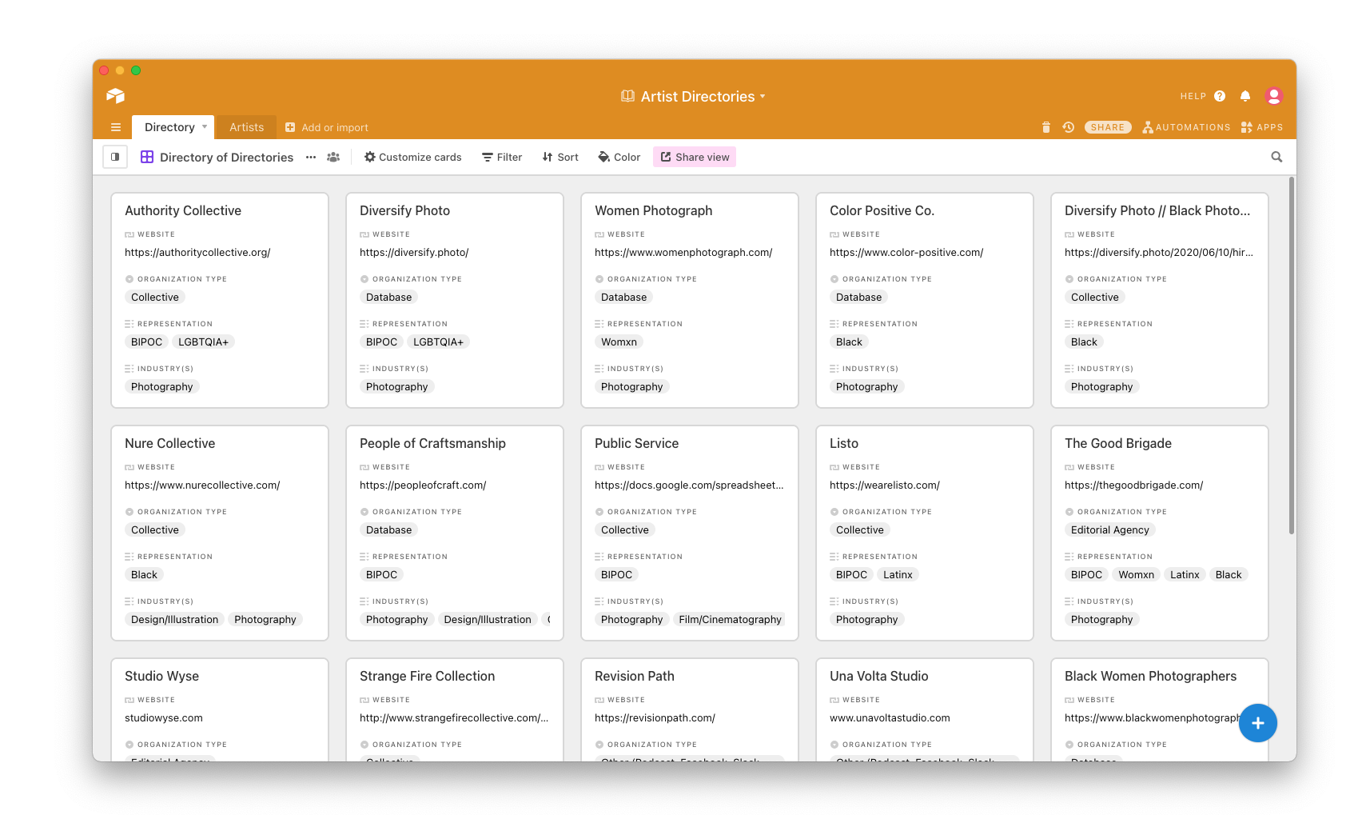Switch to the Artists table tab
Screen dimensions: 1370x831
tap(246, 127)
